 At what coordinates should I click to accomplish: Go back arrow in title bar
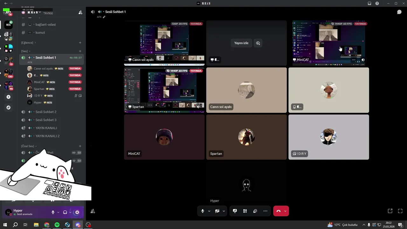6,3
